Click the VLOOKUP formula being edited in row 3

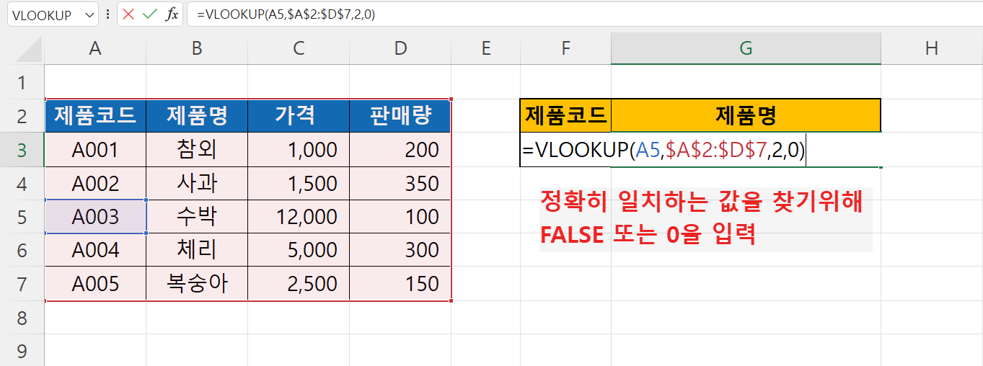point(664,150)
